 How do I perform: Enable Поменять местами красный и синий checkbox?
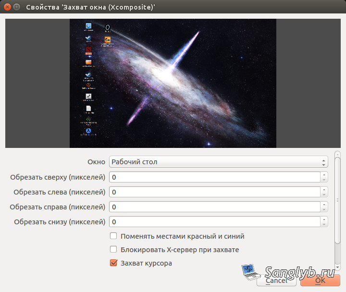pos(113,236)
